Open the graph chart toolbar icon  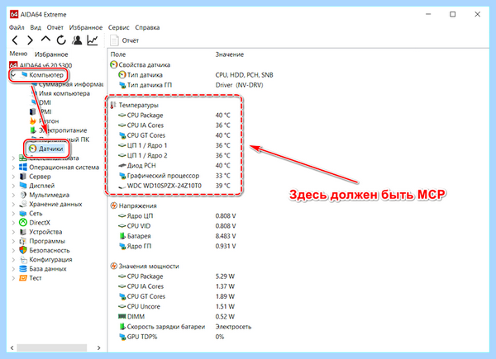click(x=93, y=40)
